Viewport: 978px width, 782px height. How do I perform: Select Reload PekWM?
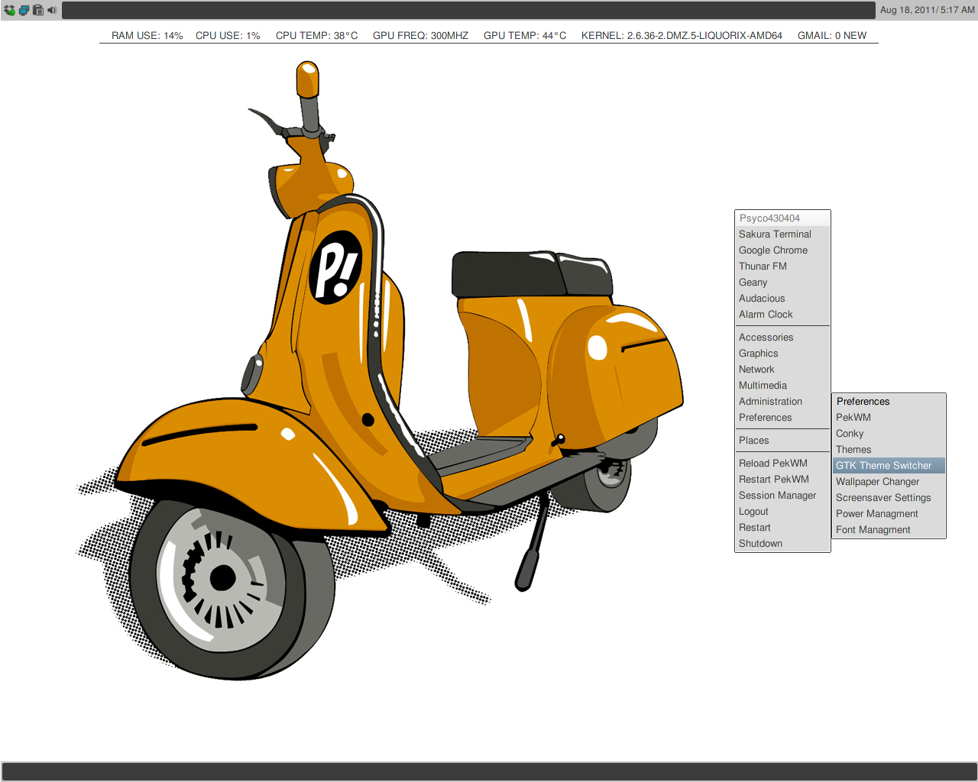click(x=782, y=464)
